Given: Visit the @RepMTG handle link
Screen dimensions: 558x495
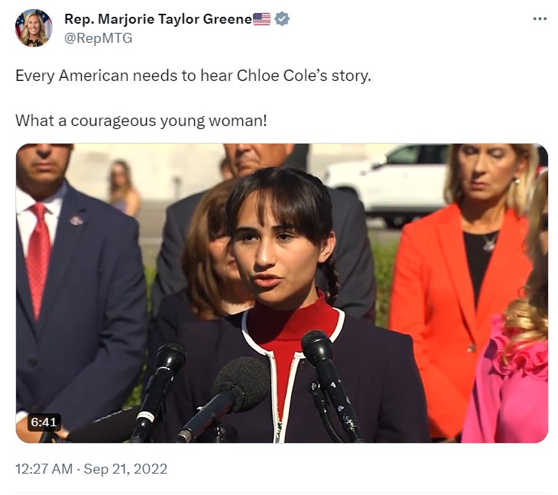Looking at the screenshot, I should click(x=98, y=38).
